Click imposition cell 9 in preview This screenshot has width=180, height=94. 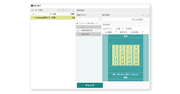pyautogui.click(x=115, y=55)
